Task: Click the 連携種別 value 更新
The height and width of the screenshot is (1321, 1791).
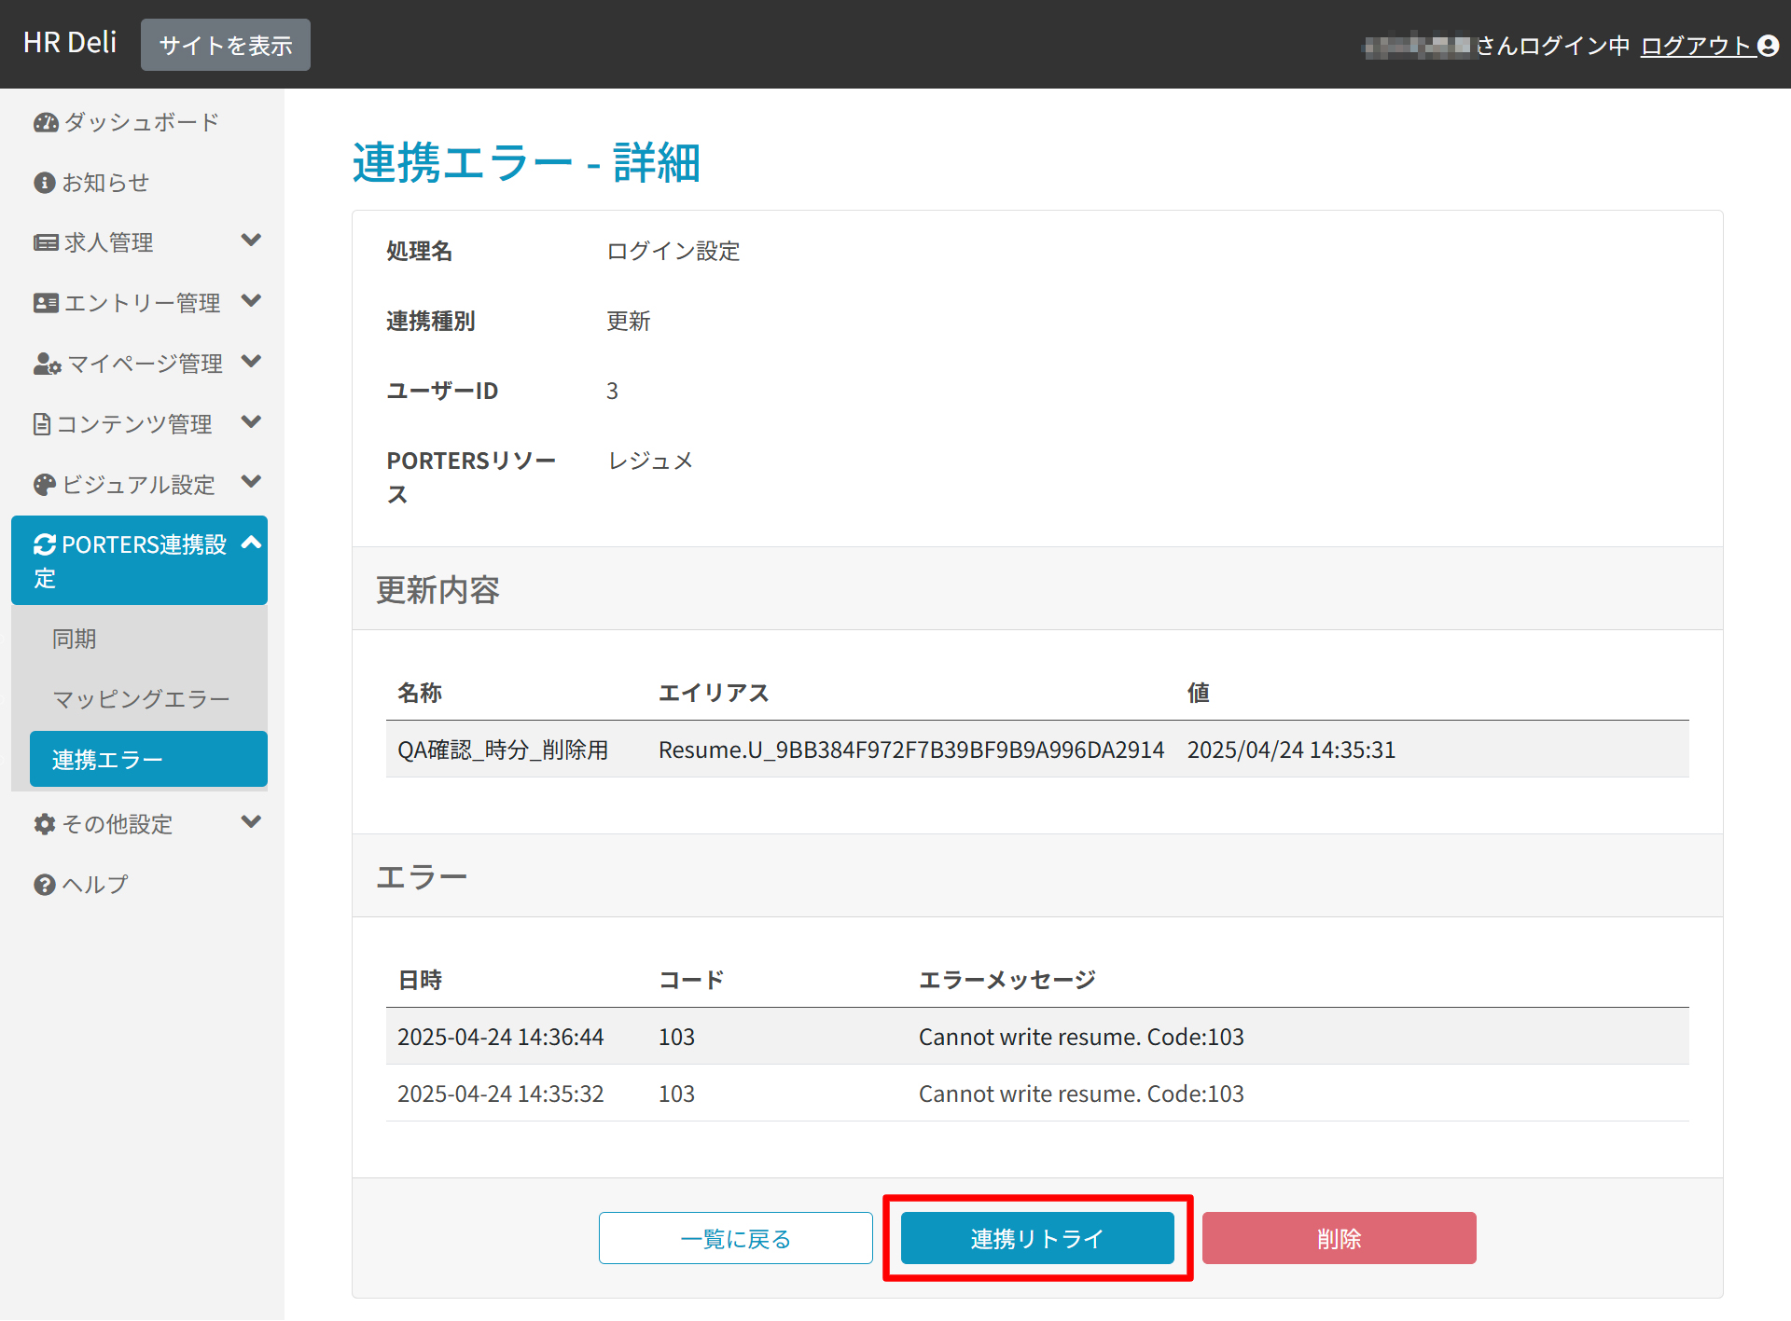Action: tap(629, 322)
